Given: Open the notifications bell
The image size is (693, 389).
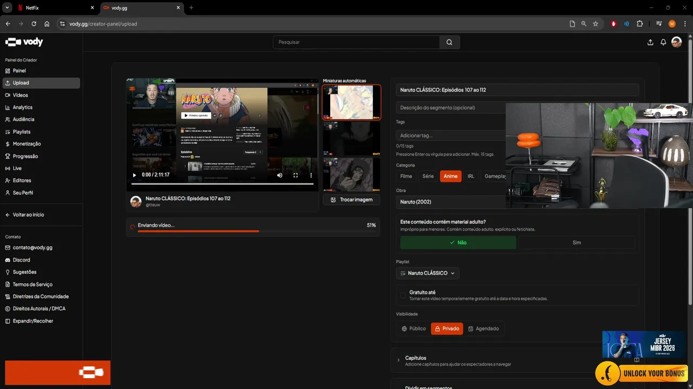Looking at the screenshot, I should tap(663, 42).
